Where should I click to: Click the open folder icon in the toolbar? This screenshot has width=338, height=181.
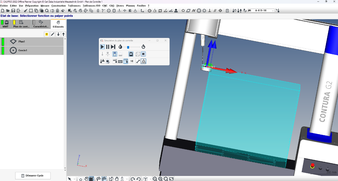click(8, 11)
